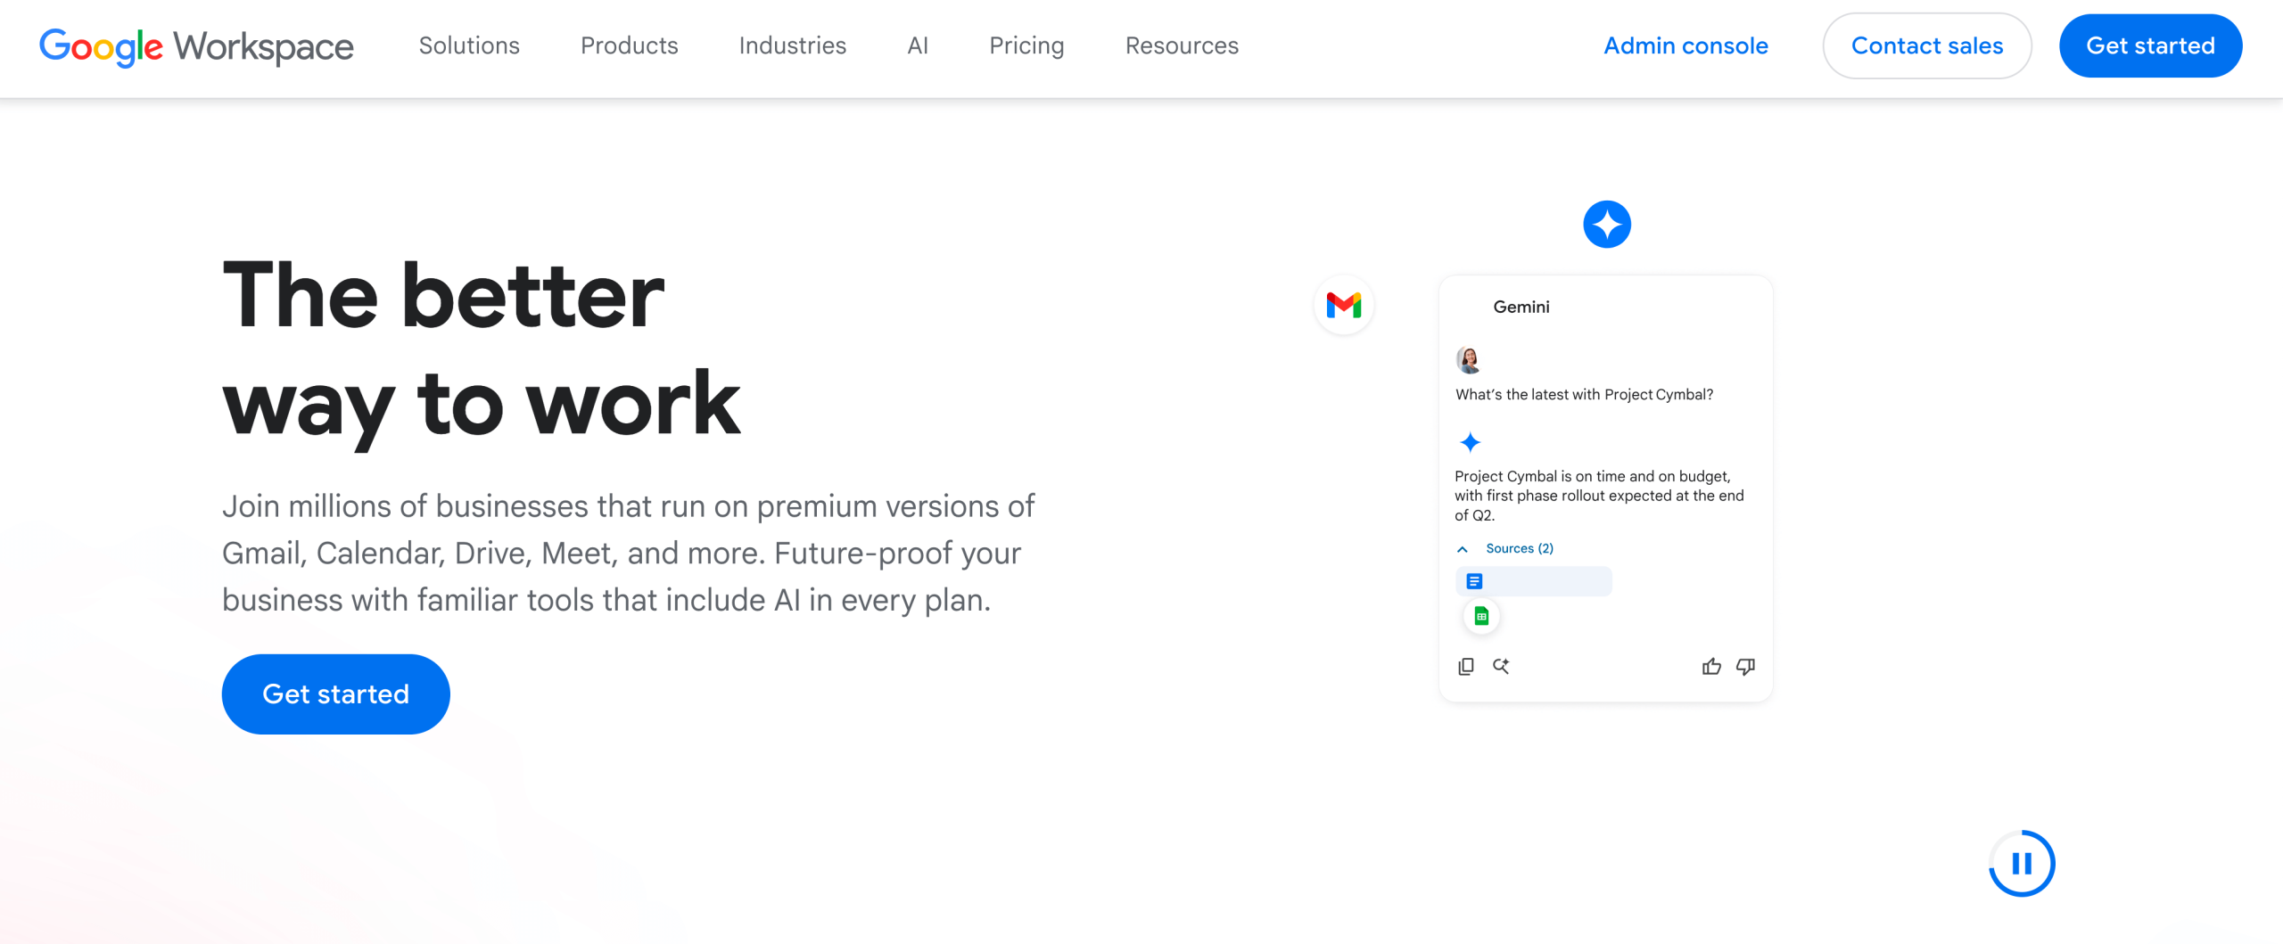The width and height of the screenshot is (2283, 944).
Task: Open the Resources dropdown menu
Action: click(x=1182, y=45)
